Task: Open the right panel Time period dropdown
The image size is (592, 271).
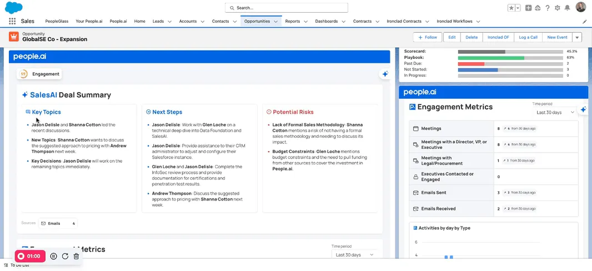Action: (x=555, y=113)
